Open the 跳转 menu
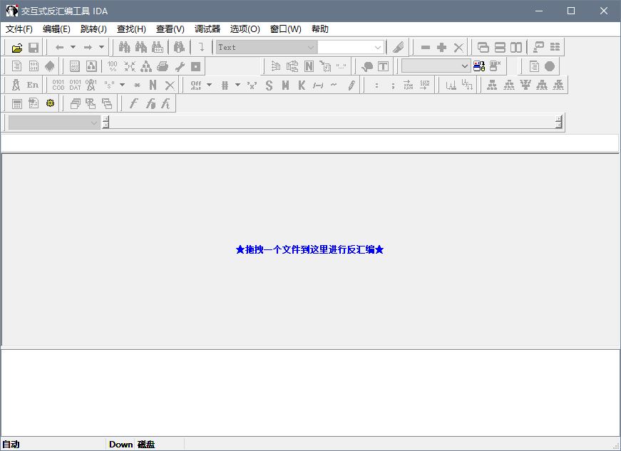This screenshot has width=621, height=451. [x=91, y=29]
